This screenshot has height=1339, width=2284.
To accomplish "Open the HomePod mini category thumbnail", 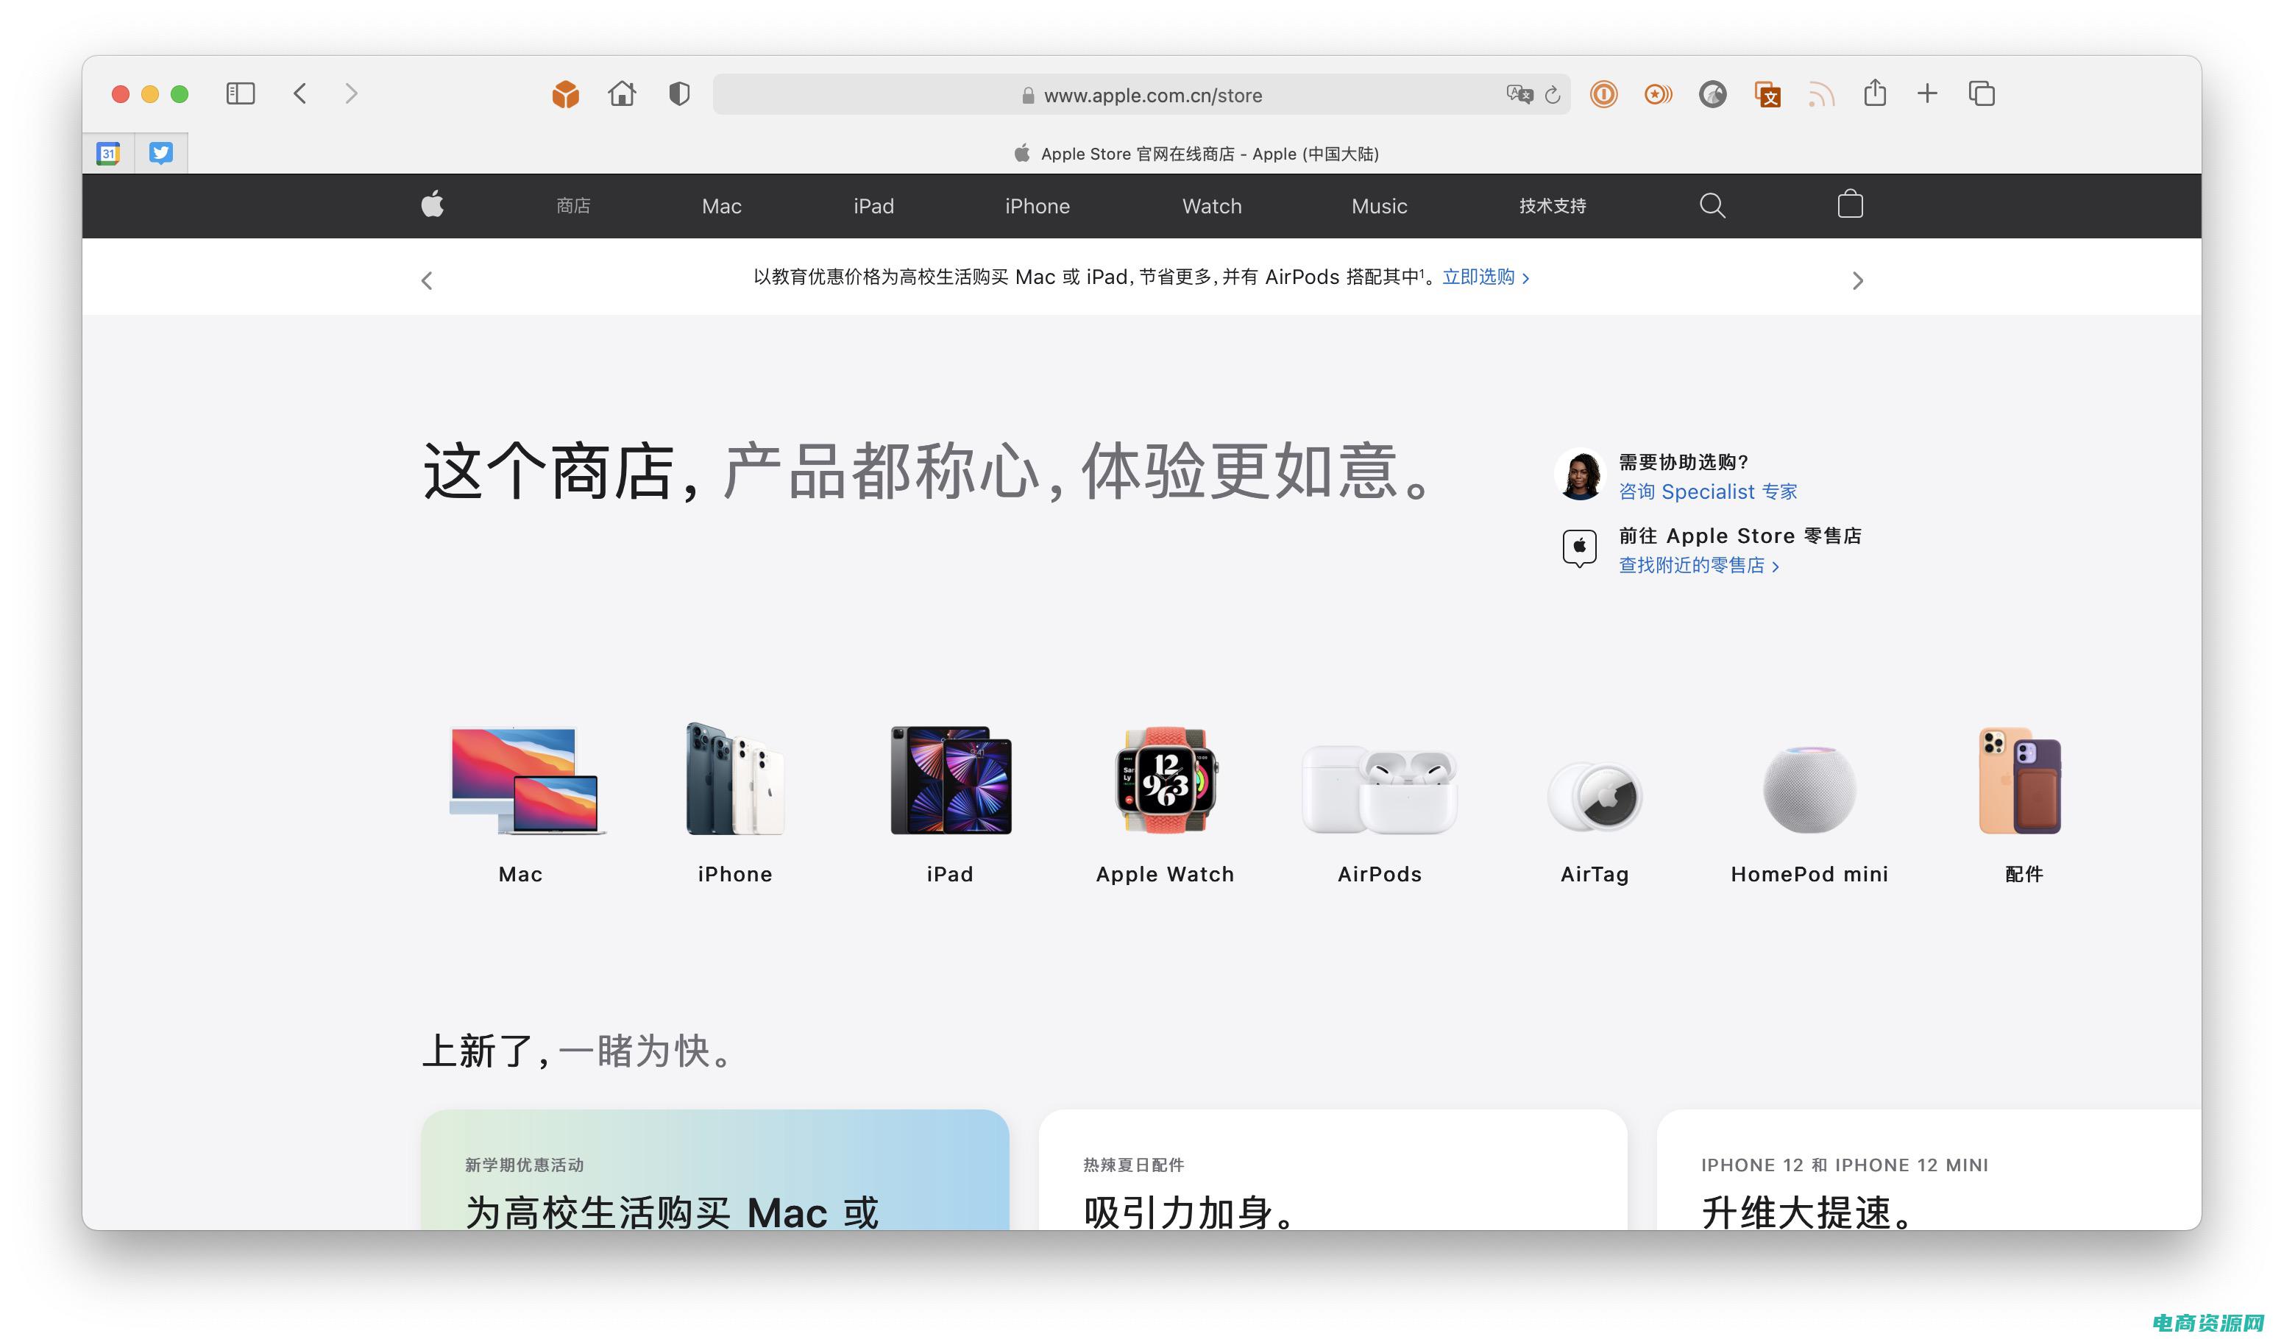I will (1809, 789).
